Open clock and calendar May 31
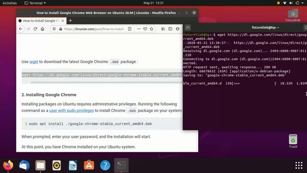Screen dimensions: 307x173 tap(153, 3)
